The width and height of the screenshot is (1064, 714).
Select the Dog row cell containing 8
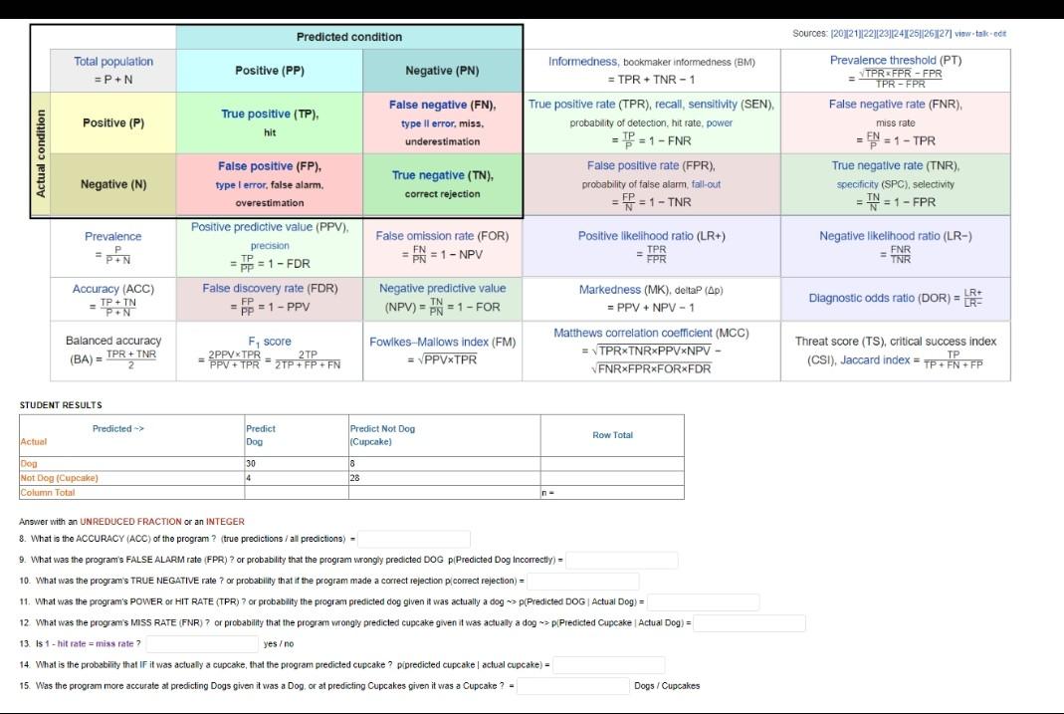[445, 464]
